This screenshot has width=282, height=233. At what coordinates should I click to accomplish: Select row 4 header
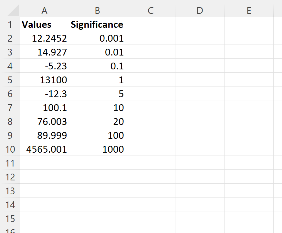pyautogui.click(x=10, y=66)
